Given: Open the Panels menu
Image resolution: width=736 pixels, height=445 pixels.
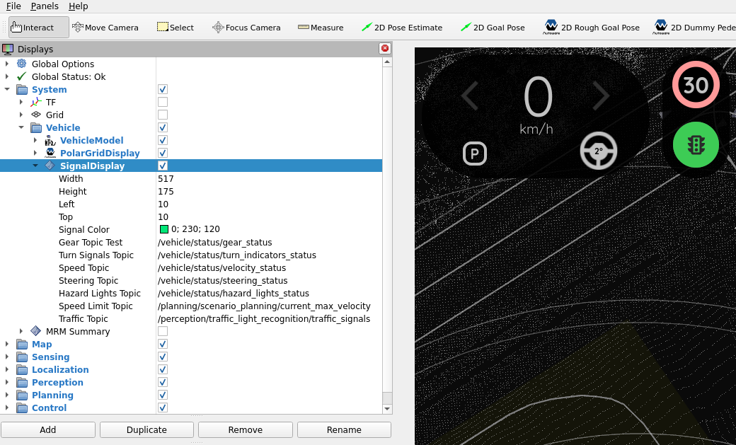Looking at the screenshot, I should click(45, 6).
